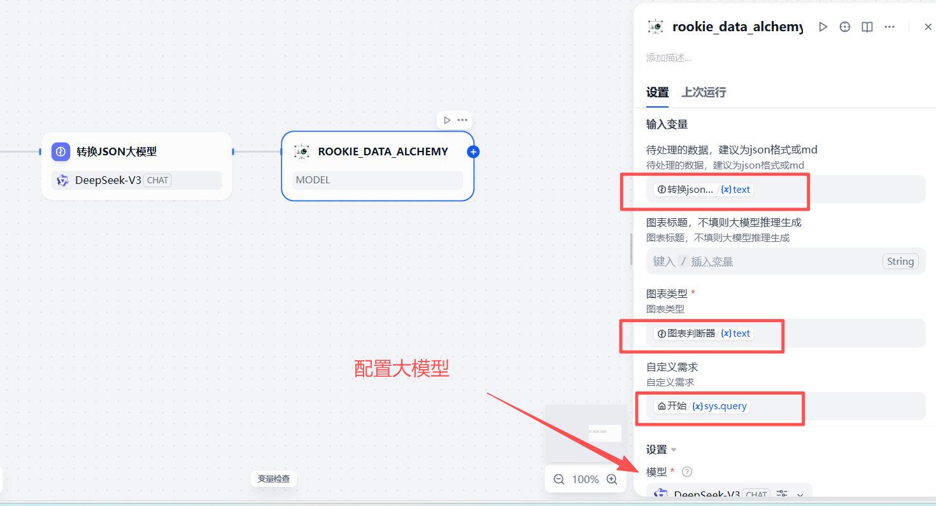Switch to the 设置 tab
This screenshot has height=506, width=936.
click(657, 92)
